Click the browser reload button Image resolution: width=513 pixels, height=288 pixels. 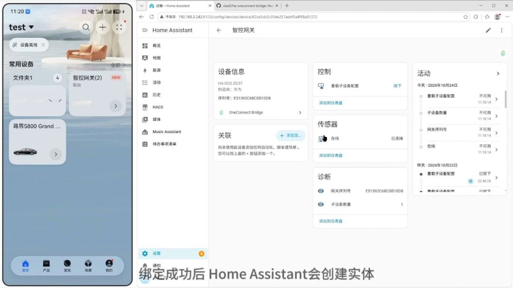click(x=152, y=17)
